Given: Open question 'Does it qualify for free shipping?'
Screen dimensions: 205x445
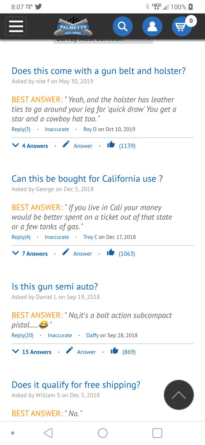Looking at the screenshot, I should 76,385.
